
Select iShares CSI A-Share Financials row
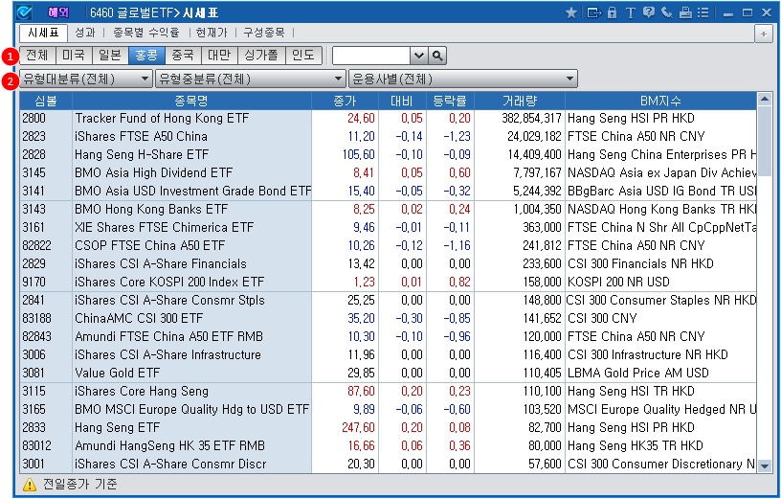388,263
